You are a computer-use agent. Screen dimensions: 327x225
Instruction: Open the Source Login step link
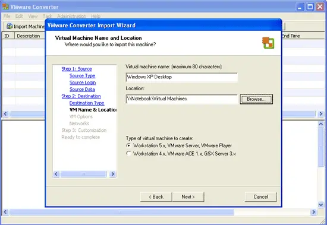[x=83, y=83]
